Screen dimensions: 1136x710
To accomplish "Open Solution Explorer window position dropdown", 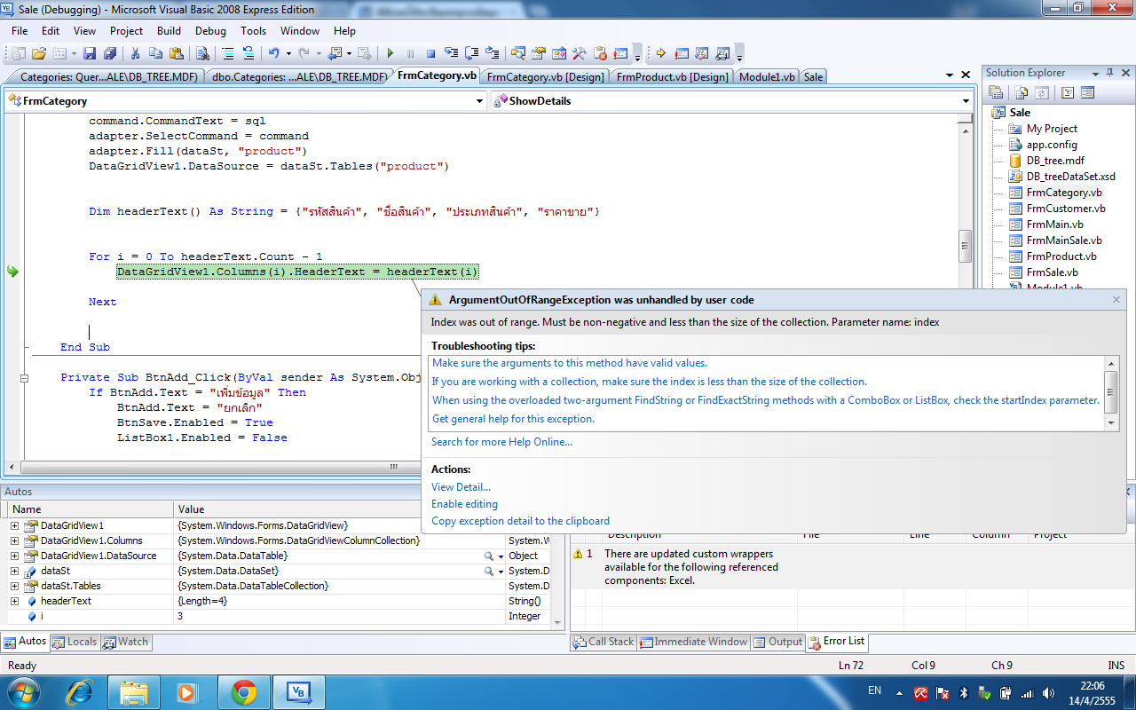I will pos(1094,73).
